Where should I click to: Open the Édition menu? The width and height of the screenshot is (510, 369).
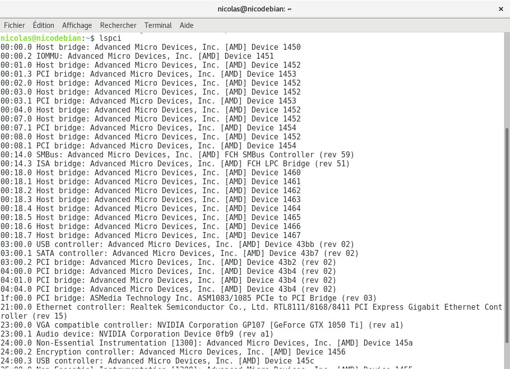pos(43,25)
